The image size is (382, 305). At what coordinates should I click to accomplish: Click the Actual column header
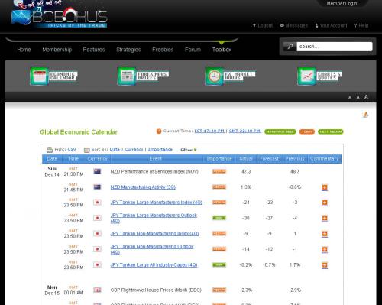[x=246, y=159]
